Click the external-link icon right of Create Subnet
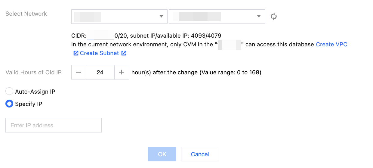Image resolution: width=373 pixels, height=168 pixels. point(124,53)
